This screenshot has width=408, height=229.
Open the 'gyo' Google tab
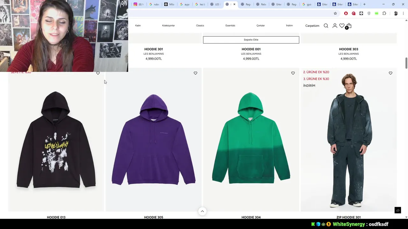tap(307, 4)
